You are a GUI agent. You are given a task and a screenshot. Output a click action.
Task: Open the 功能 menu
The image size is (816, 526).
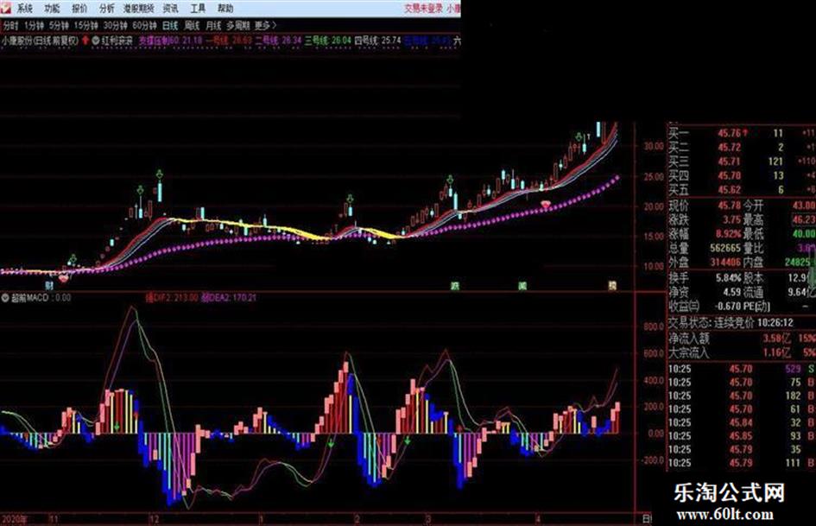coord(52,9)
